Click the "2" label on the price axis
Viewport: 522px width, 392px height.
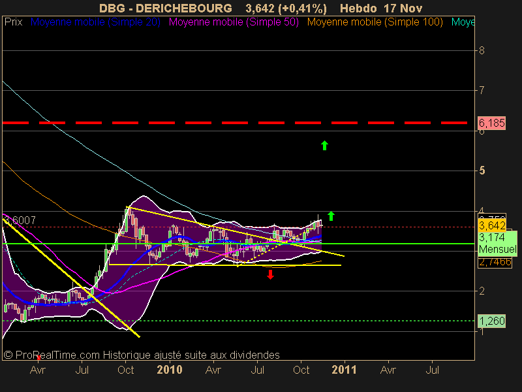(482, 291)
